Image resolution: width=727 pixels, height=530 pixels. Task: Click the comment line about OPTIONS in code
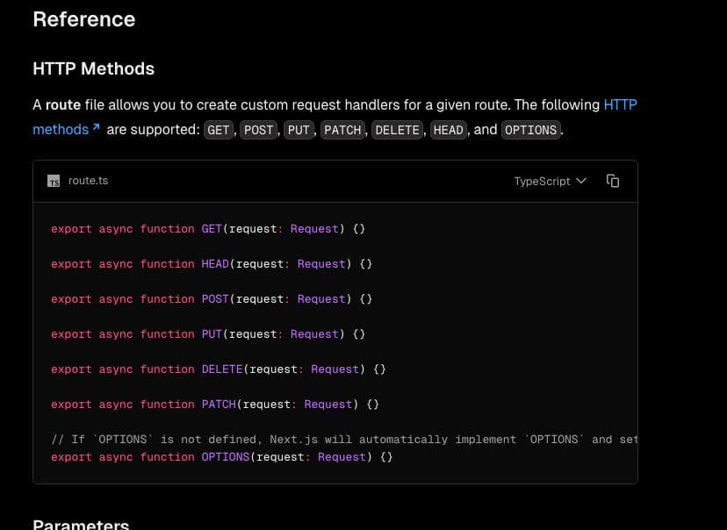pos(344,440)
